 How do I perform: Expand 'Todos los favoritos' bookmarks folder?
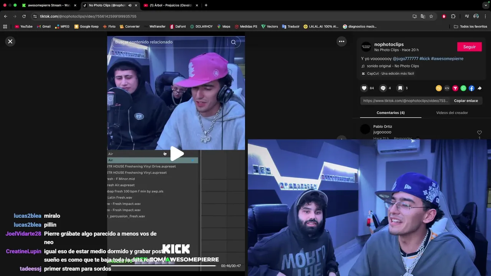click(x=470, y=26)
